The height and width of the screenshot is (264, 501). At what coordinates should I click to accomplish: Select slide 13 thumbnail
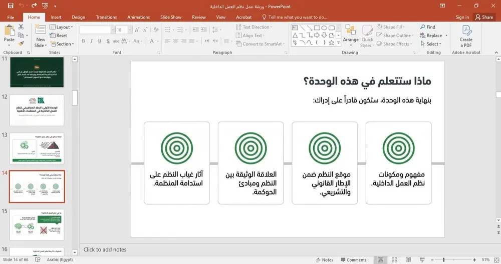point(37,148)
